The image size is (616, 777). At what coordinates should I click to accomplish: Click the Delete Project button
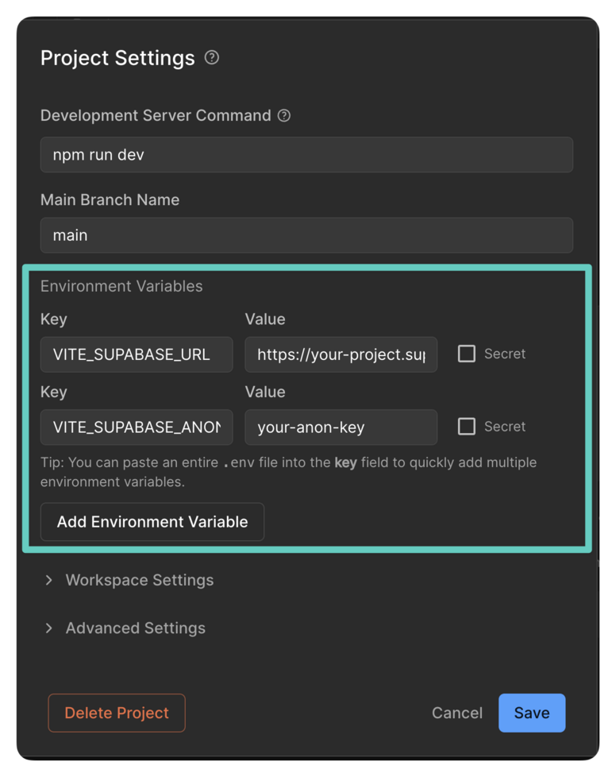(x=117, y=713)
